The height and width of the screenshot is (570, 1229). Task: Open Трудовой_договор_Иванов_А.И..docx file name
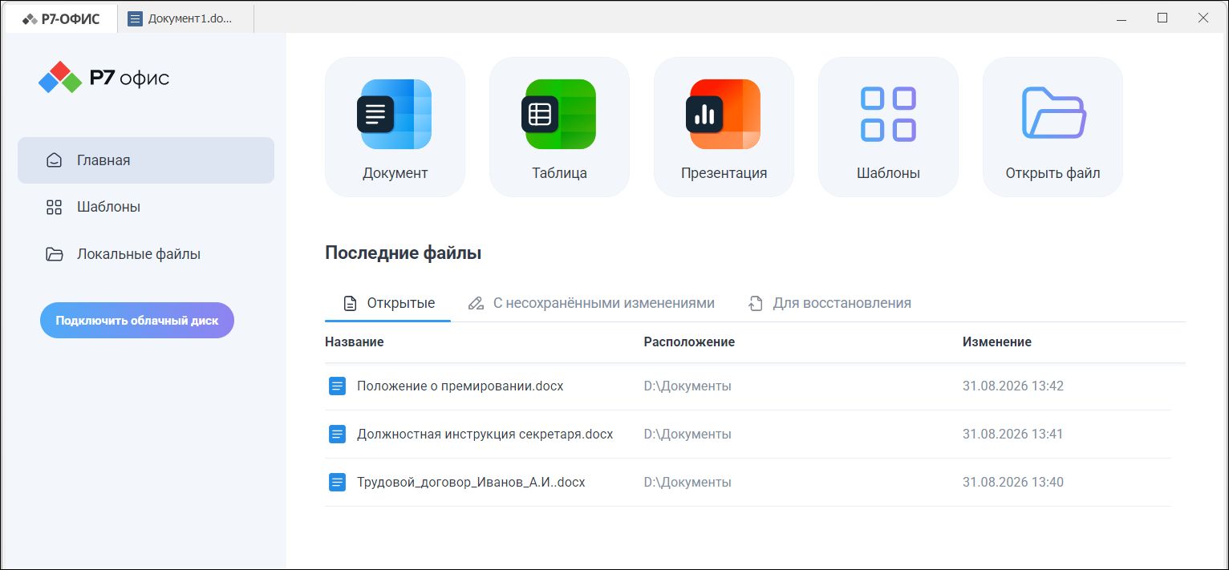click(x=471, y=483)
